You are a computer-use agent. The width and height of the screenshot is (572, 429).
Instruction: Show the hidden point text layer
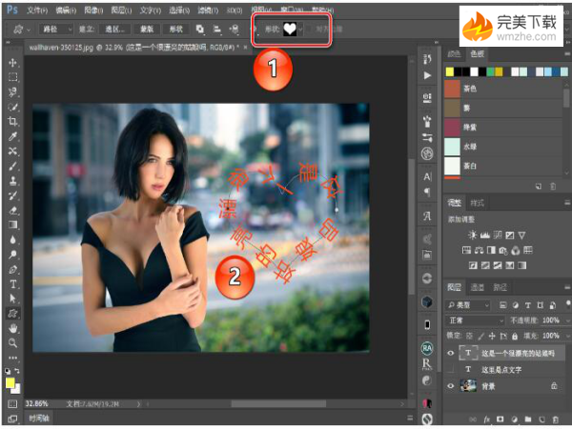pyautogui.click(x=451, y=370)
